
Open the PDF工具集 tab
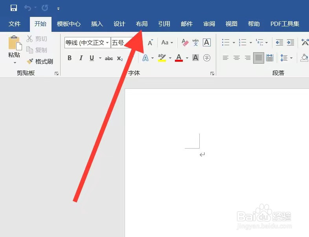(285, 24)
